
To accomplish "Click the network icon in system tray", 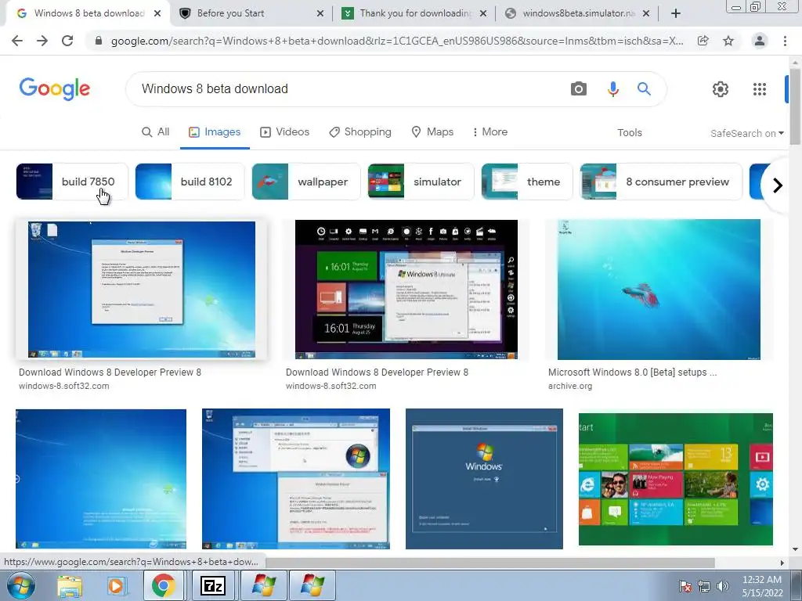I will tap(704, 586).
